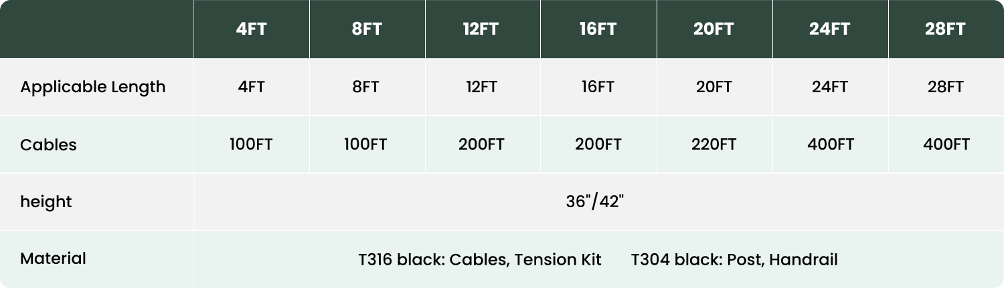This screenshot has height=288, width=1004.
Task: Select the 16FT column header
Action: pos(598,29)
